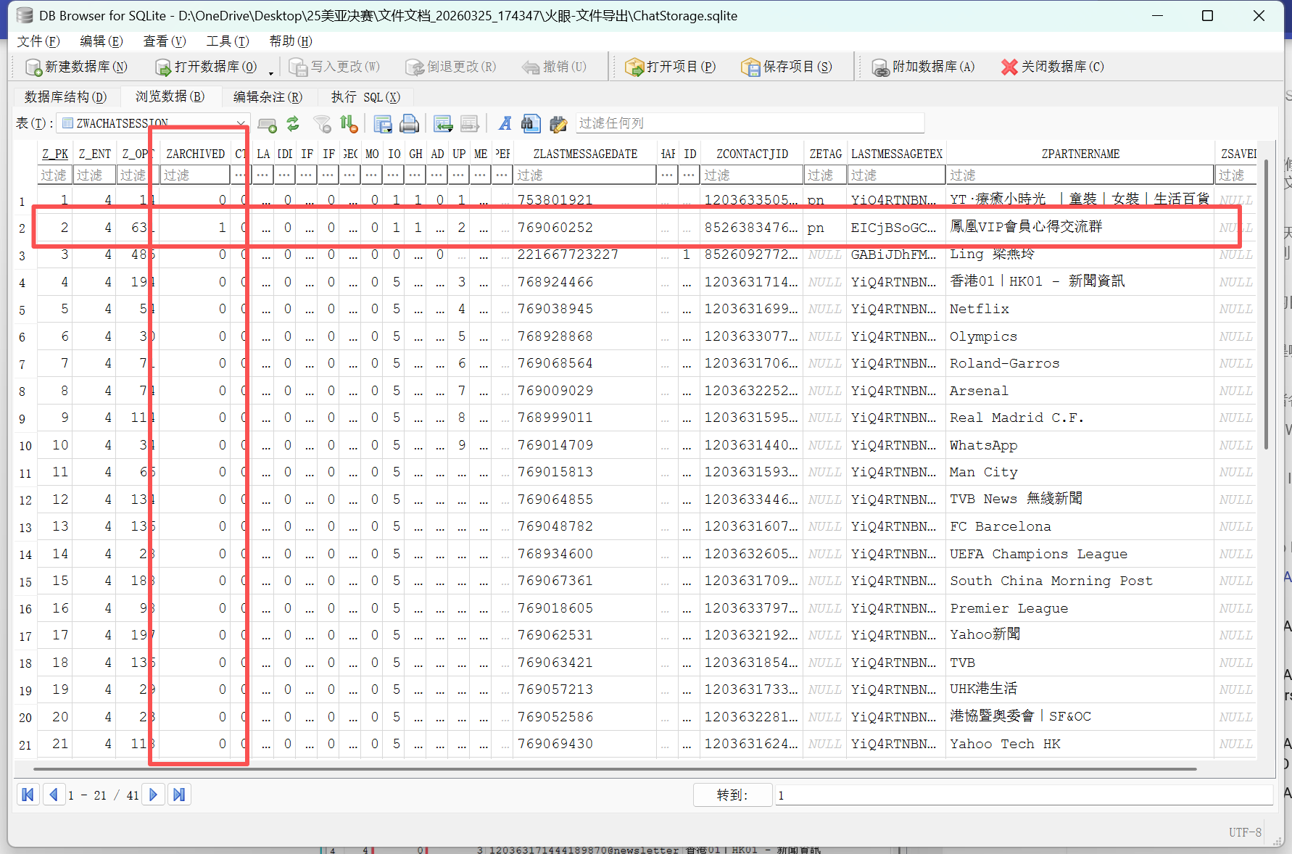Jump to the last page of records
The height and width of the screenshot is (854, 1292).
(x=179, y=795)
